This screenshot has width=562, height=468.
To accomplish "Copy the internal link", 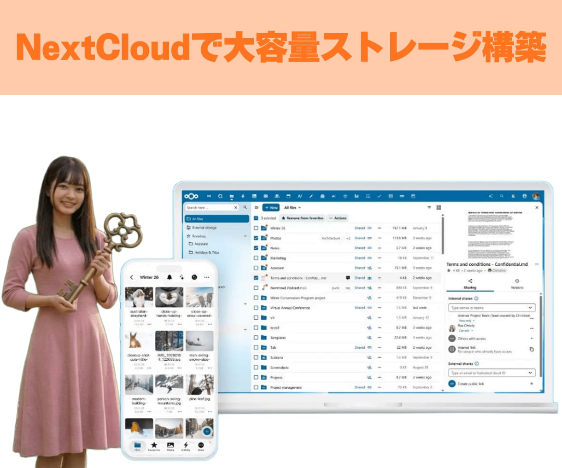I will coord(531,350).
